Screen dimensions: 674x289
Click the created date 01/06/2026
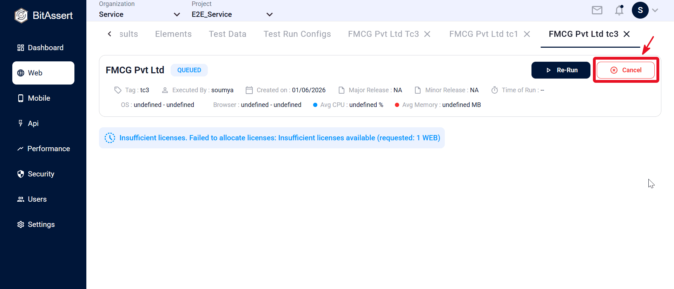point(309,90)
